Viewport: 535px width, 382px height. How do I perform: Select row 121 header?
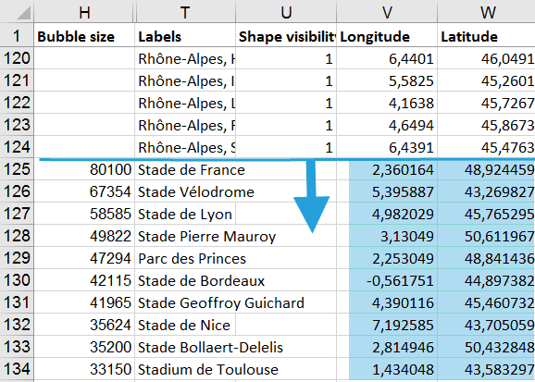coord(17,80)
